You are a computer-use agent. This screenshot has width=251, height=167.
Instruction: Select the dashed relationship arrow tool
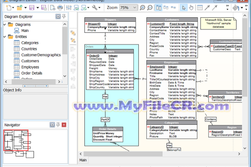[215, 8]
